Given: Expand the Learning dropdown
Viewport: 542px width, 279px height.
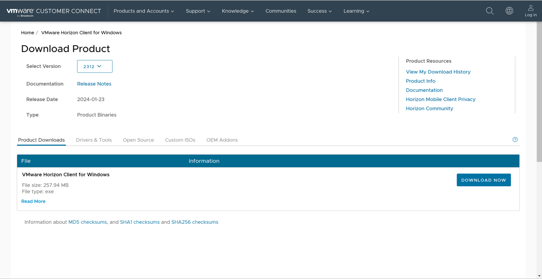Looking at the screenshot, I should [356, 11].
